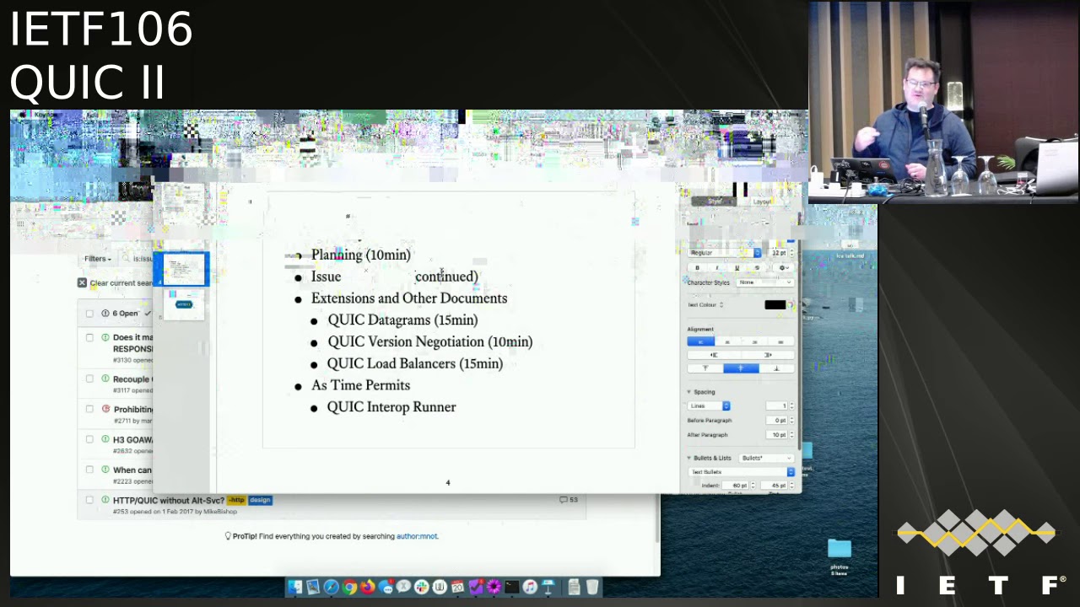Viewport: 1080px width, 607px height.
Task: Select checkbox for H3 GOAWAY issue
Action: [x=89, y=439]
